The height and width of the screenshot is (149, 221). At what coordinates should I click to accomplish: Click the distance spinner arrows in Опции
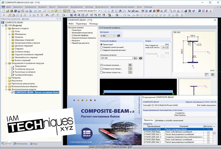(x=167, y=47)
